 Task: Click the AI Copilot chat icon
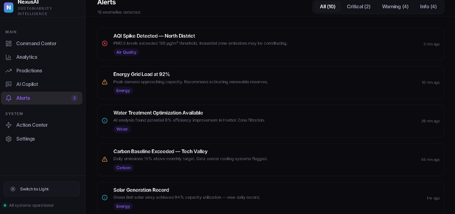point(8,84)
